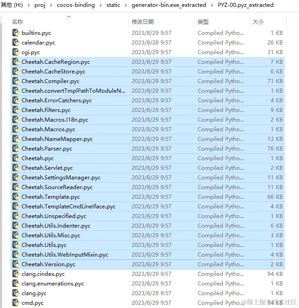Click the Cheetah.CacheStore.pyc file icon
The width and height of the screenshot is (299, 308).
[x=16, y=71]
